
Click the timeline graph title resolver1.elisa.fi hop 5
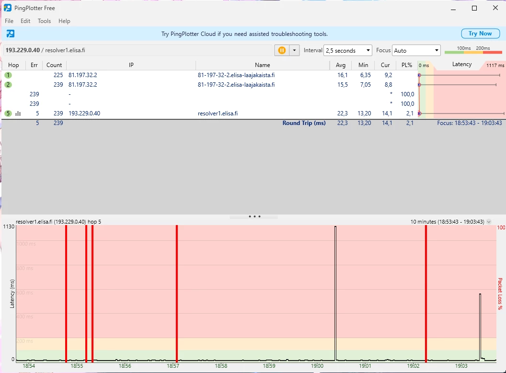[58, 222]
